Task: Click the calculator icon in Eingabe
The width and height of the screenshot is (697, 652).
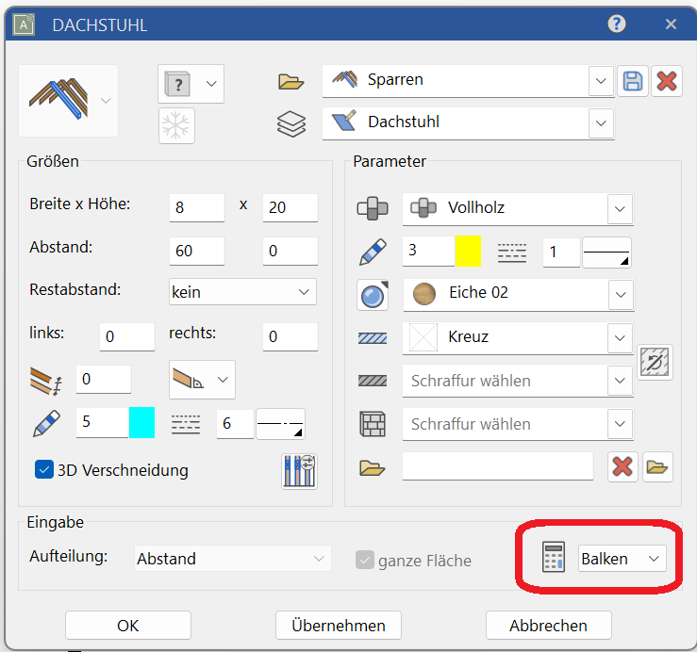Action: [554, 557]
